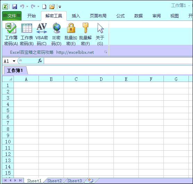This screenshot has width=193, height=184.
Task: Activate the Sheet1 tab
Action: pos(34,181)
